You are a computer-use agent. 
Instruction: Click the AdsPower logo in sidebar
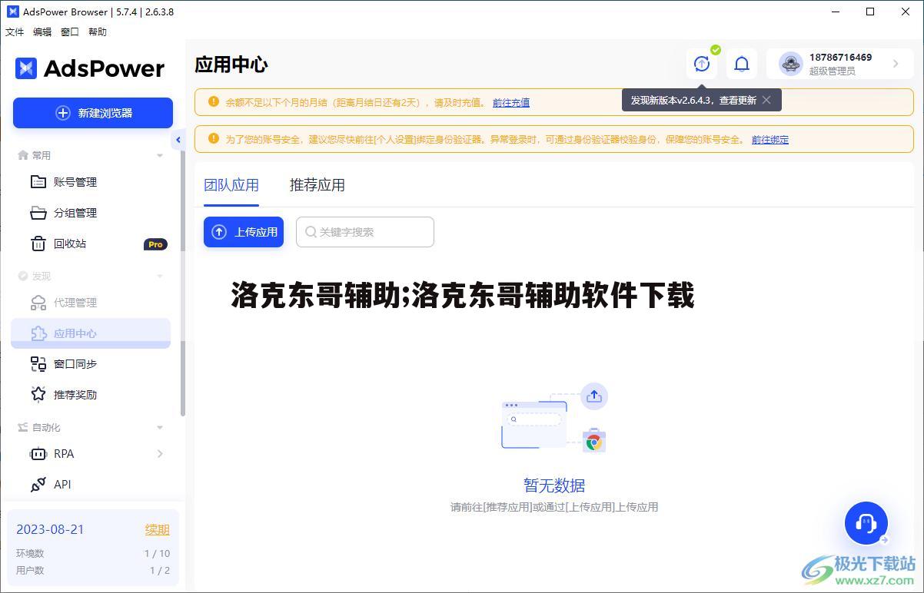click(x=90, y=68)
